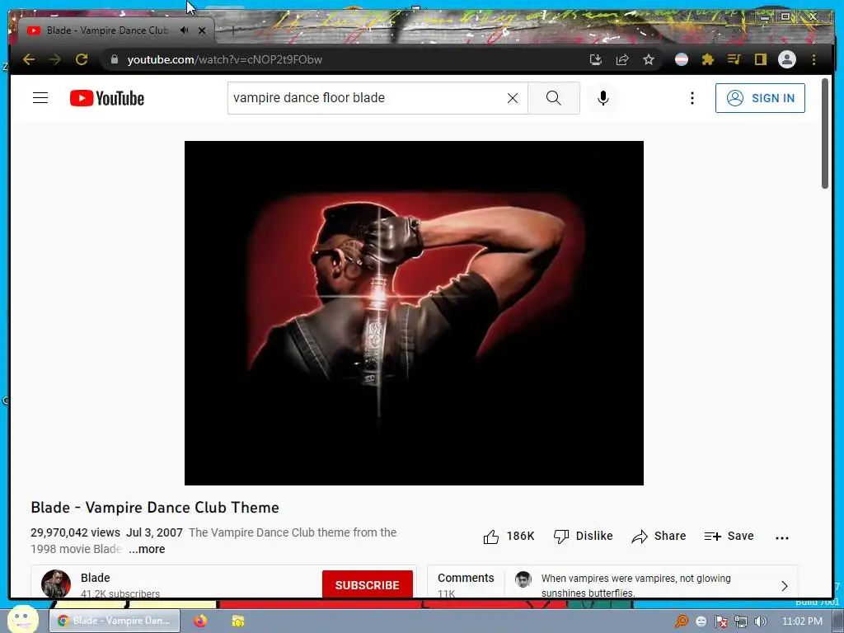Reload the page
This screenshot has height=633, width=844.
(x=82, y=59)
